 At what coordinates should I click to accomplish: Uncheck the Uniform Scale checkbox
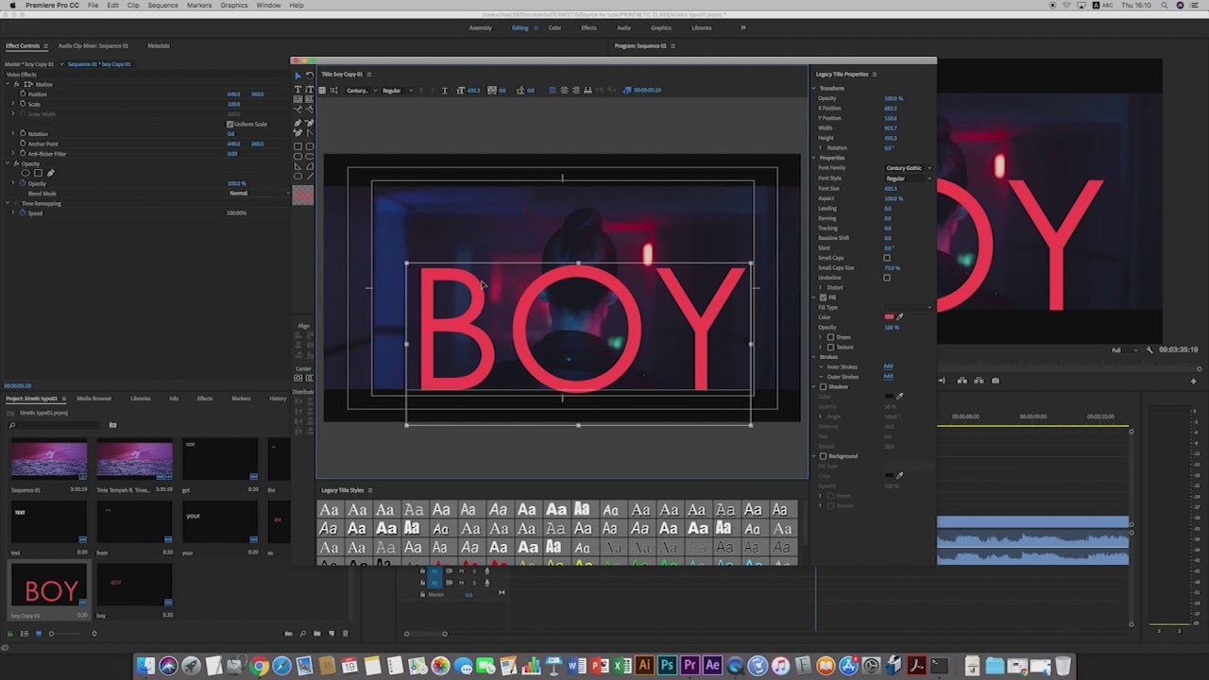tap(230, 124)
